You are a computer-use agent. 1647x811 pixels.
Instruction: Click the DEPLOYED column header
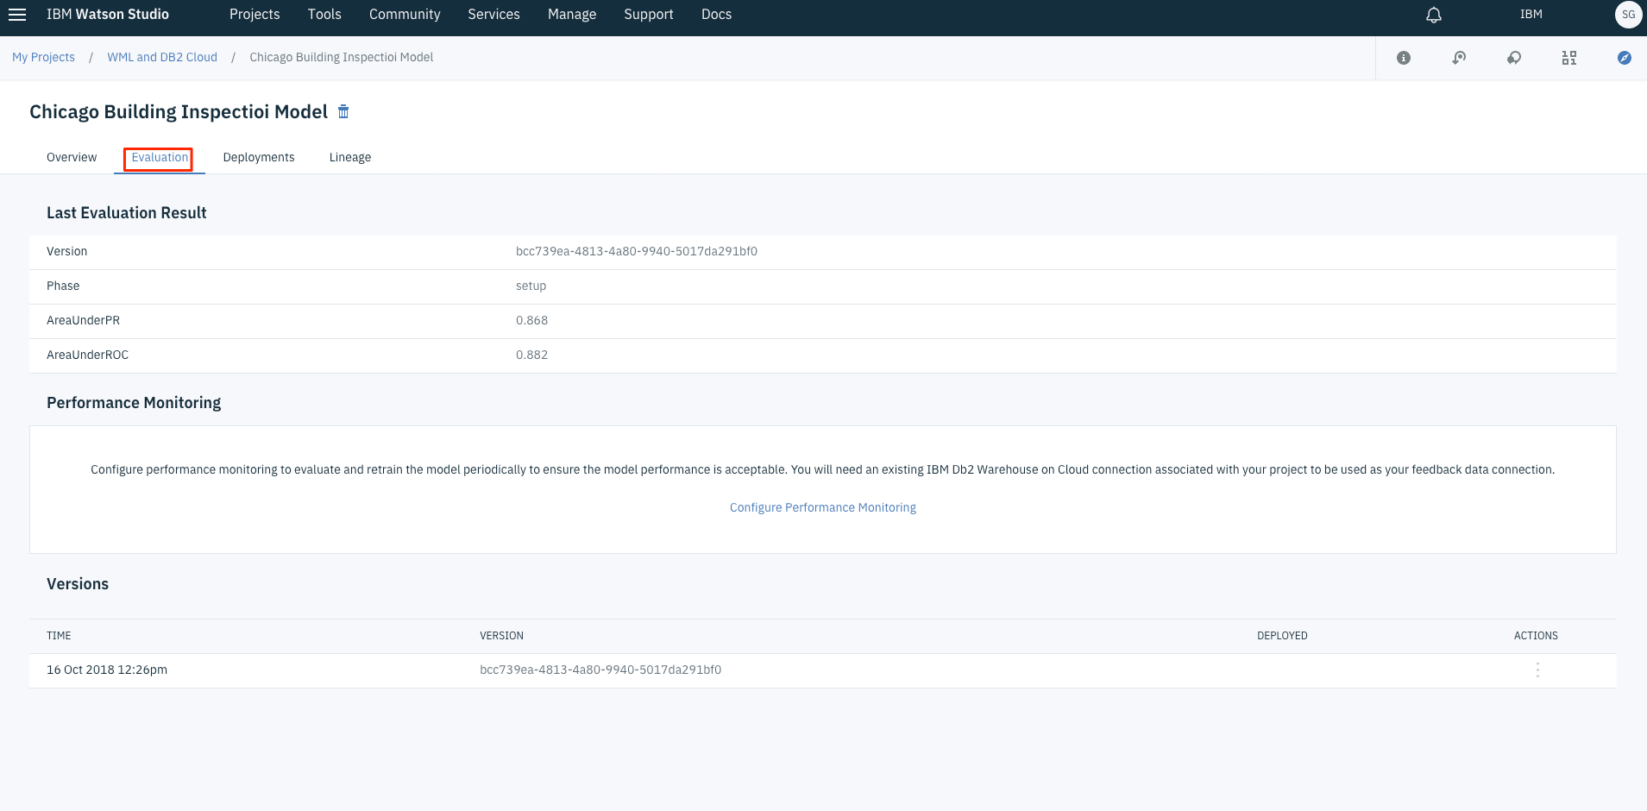1282,636
